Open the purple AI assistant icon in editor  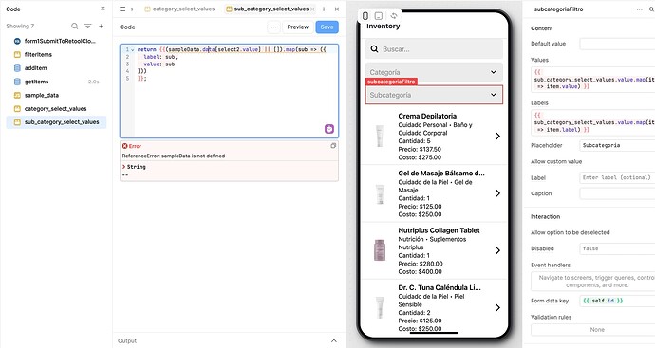pyautogui.click(x=329, y=129)
